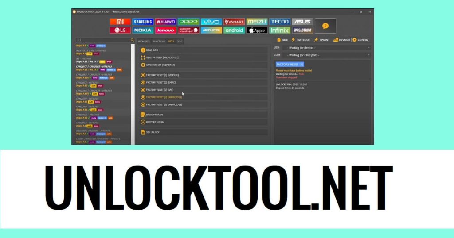The width and height of the screenshot is (454, 238).
Task: Open the Asus brand section
Action: click(x=302, y=22)
